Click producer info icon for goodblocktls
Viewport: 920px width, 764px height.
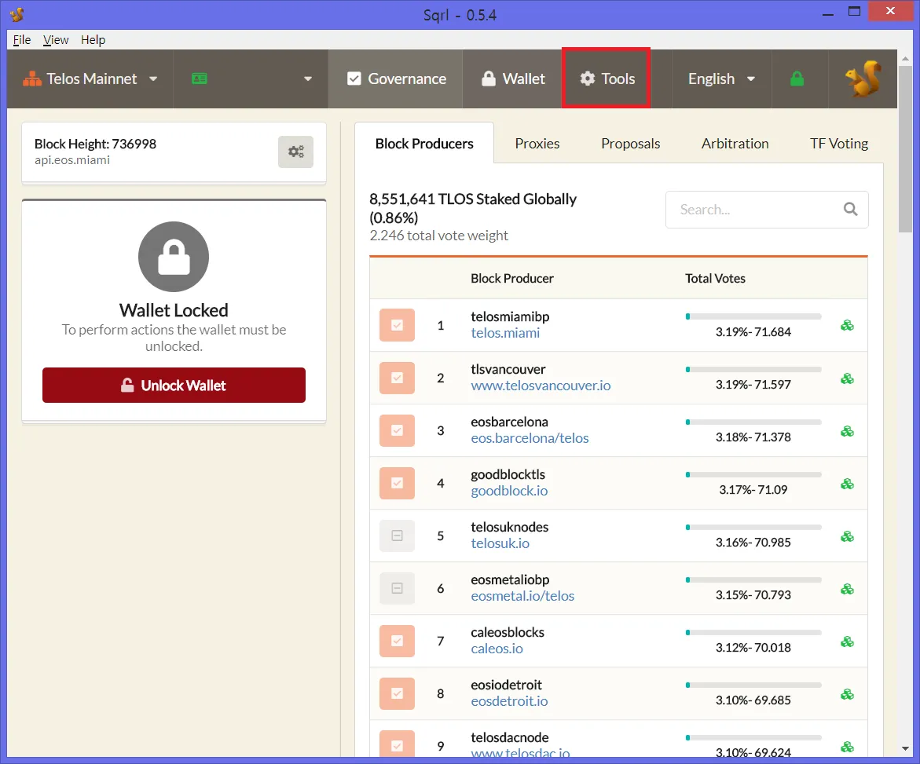pyautogui.click(x=847, y=484)
